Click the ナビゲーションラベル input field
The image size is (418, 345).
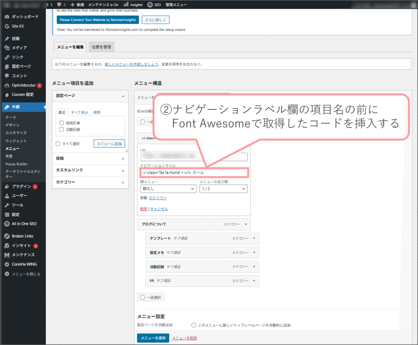pos(193,173)
